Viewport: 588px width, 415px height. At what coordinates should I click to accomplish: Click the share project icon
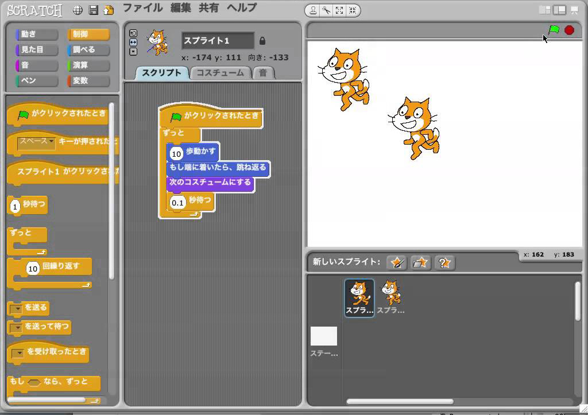[x=109, y=10]
